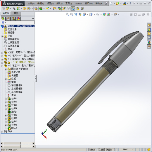
Task: Open the 视图(V) menu
Action: pos(50,4)
